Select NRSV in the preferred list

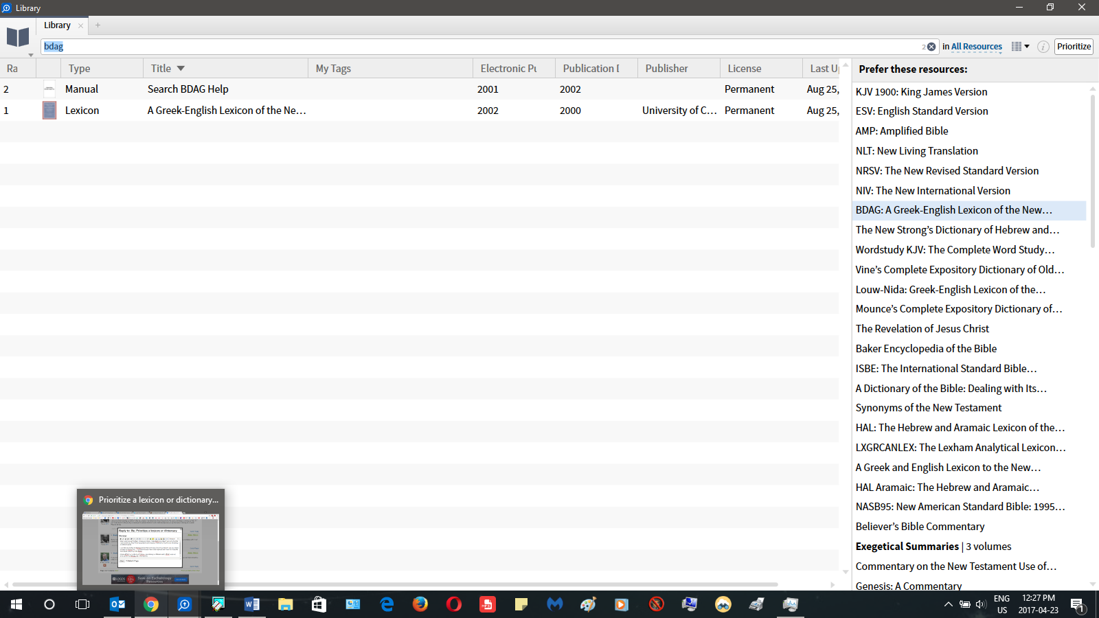pyautogui.click(x=947, y=171)
